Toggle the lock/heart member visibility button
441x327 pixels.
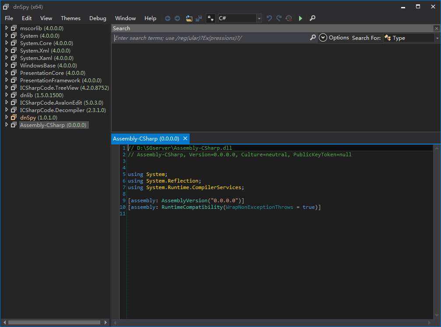[211, 18]
